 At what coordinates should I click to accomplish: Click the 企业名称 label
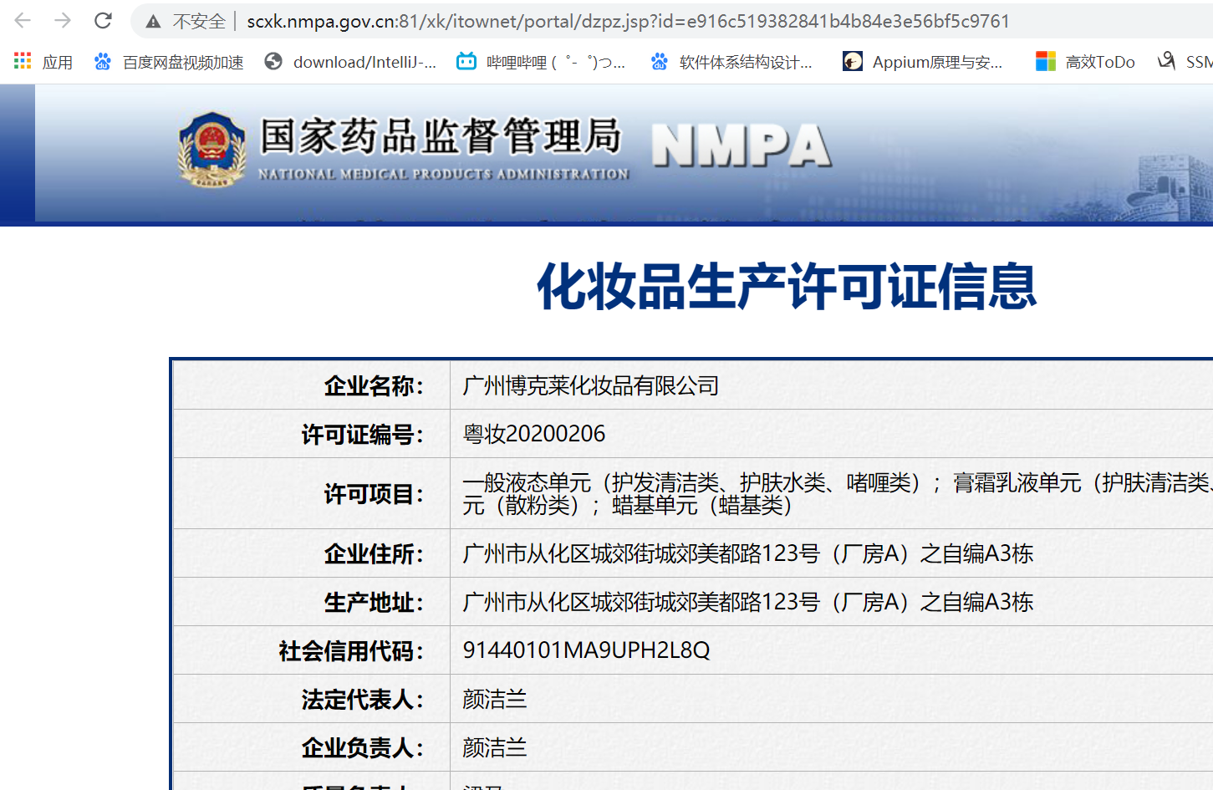374,386
